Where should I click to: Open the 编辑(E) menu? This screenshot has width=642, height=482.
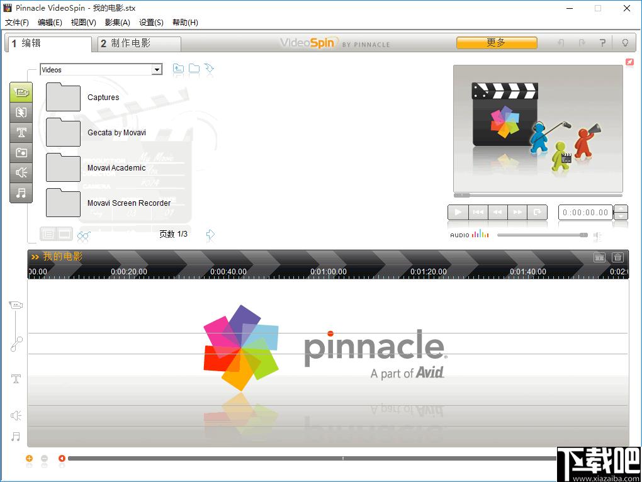50,23
